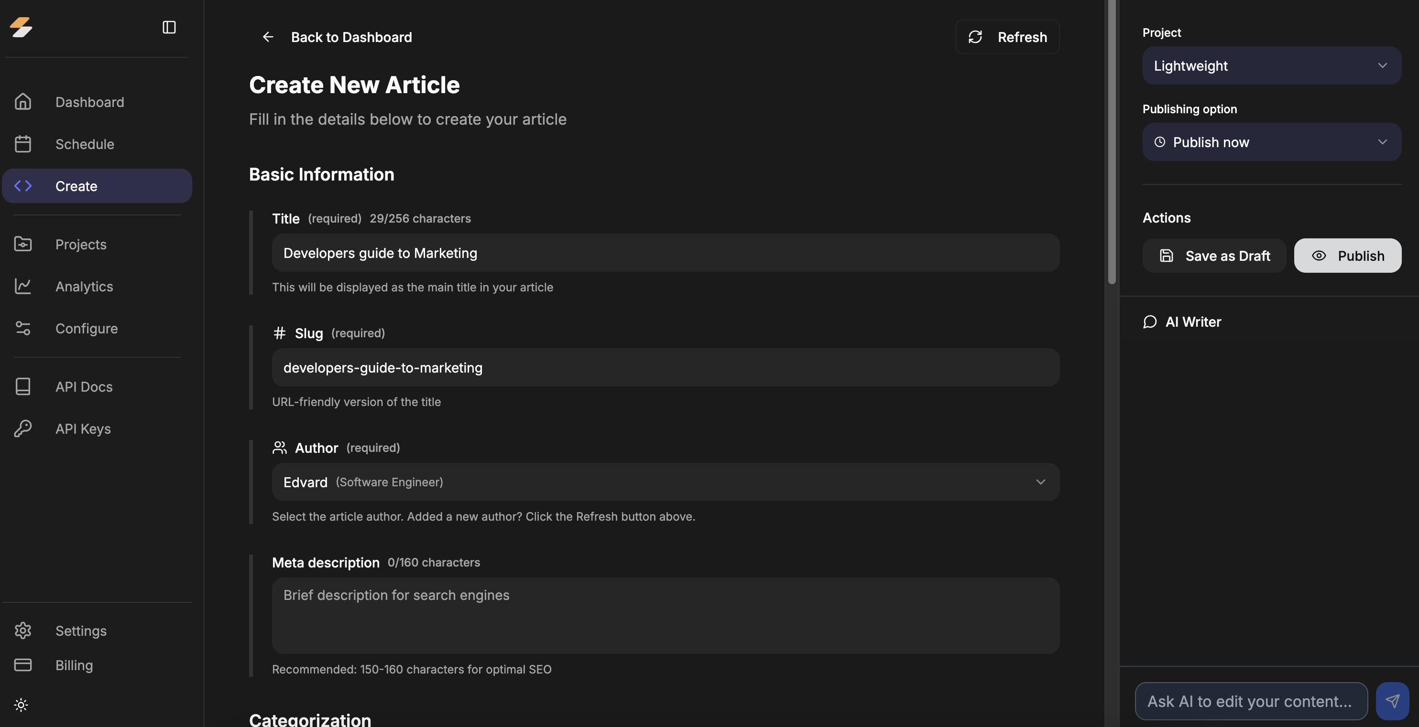Click the Refresh button

point(1007,37)
